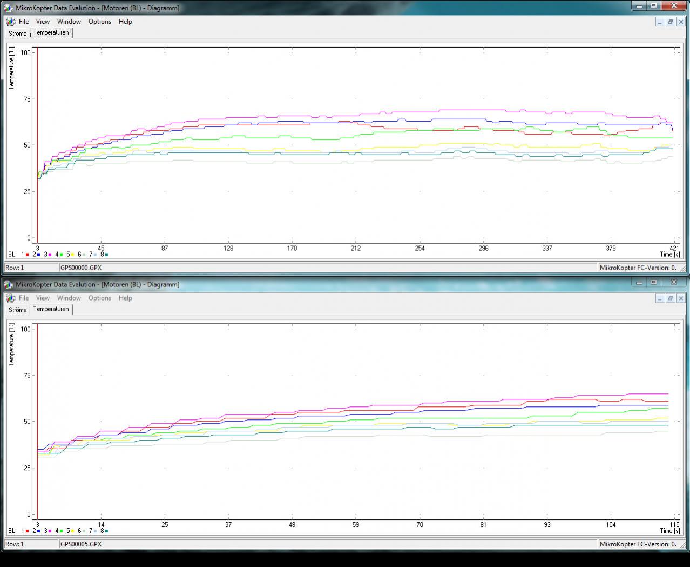The height and width of the screenshot is (567, 690).
Task: Select Temperaturen tab in upper window
Action: 51,33
